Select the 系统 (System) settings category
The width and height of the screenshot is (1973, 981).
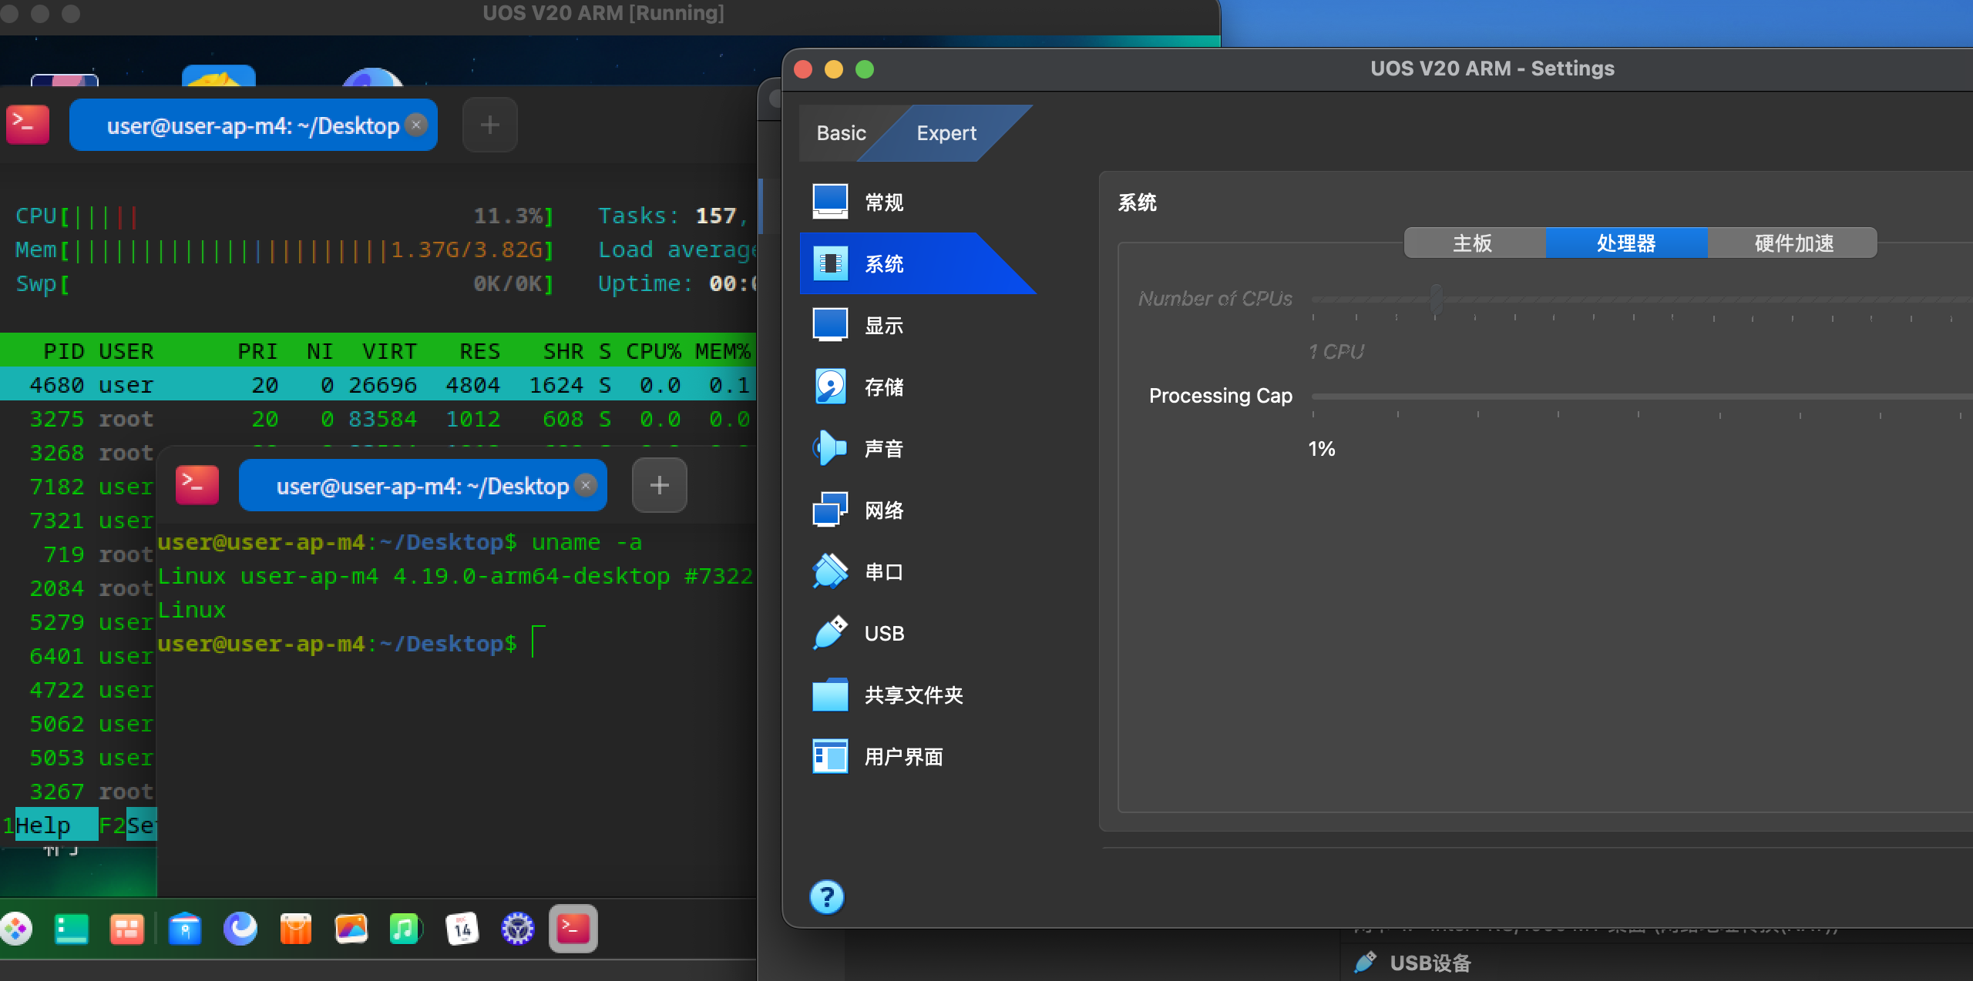click(917, 264)
